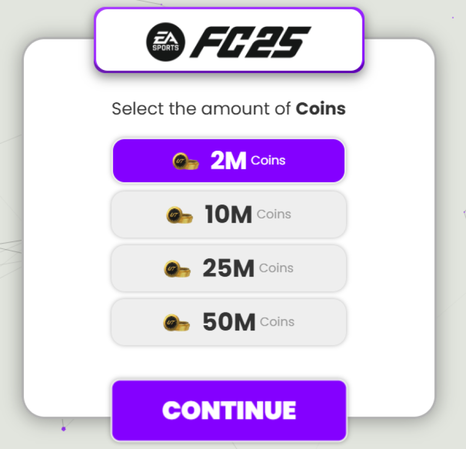
Task: Click the bold "2M" amount text
Action: 228,162
